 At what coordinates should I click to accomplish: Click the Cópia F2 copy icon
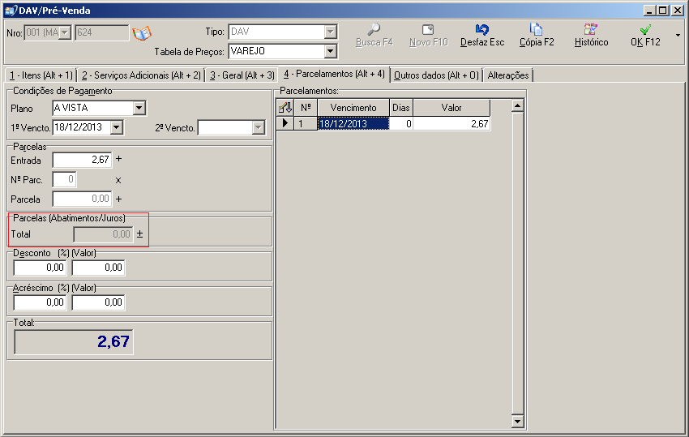(x=536, y=29)
